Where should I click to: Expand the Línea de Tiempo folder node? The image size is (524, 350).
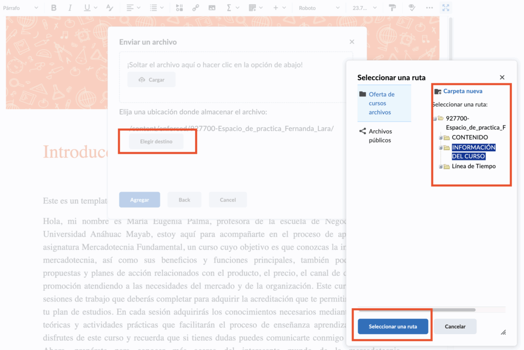pyautogui.click(x=441, y=167)
